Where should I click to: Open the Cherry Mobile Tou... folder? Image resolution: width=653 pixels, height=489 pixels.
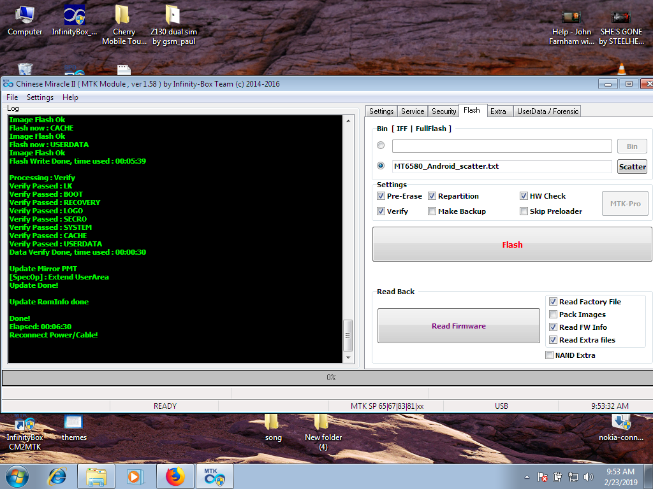click(124, 25)
